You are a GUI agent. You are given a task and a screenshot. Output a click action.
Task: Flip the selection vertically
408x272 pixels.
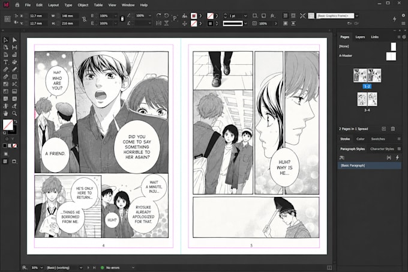pos(167,23)
